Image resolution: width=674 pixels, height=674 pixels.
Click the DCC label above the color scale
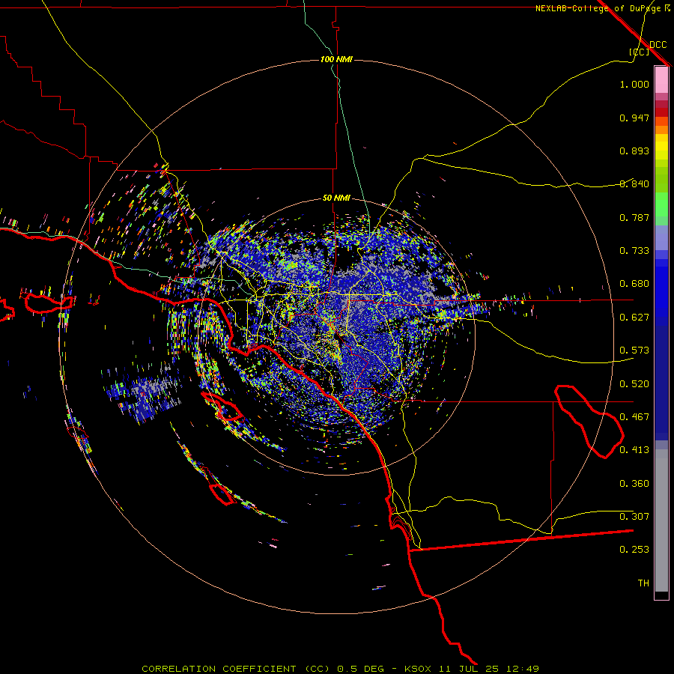tap(658, 45)
